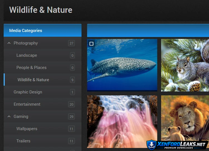This screenshot has height=151, width=209.
Task: Click the Media Categories panel header
Action: [42, 31]
